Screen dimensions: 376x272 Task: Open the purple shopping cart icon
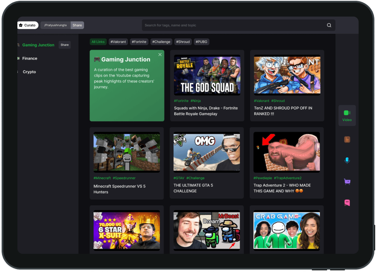click(x=347, y=182)
